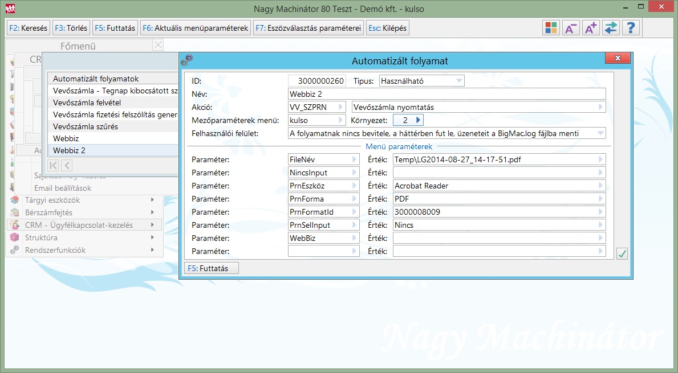Open Felhasználói felület dropdown
The height and width of the screenshot is (373, 678).
pos(600,133)
